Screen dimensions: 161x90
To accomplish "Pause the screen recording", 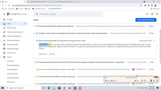I will click(107, 81).
